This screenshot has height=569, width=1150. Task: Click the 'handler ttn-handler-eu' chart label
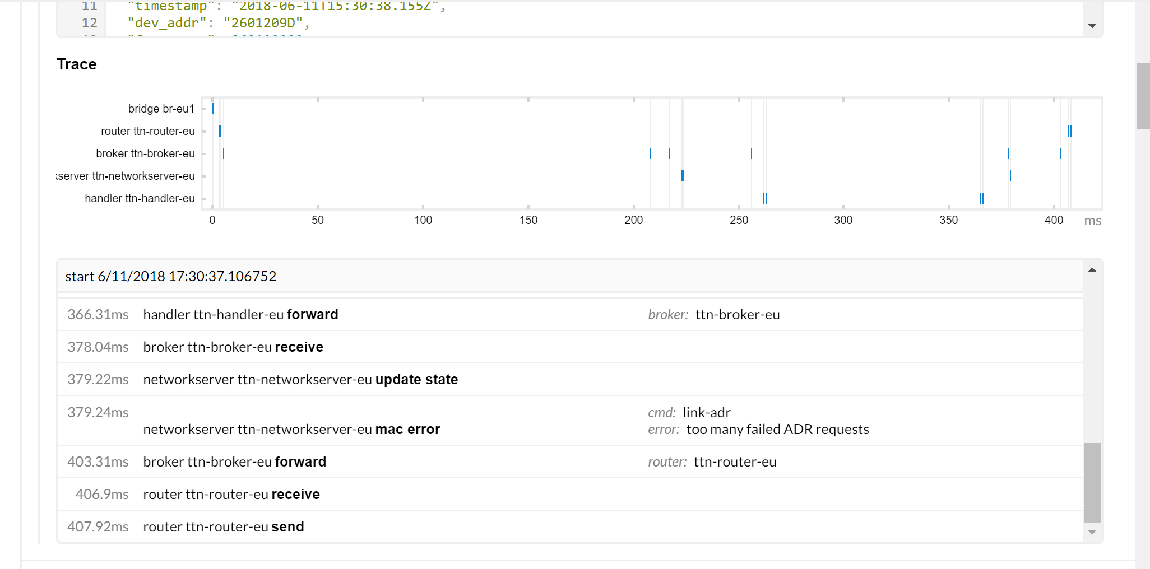point(140,198)
